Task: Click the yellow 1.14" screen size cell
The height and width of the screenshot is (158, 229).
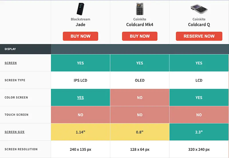Action: (x=80, y=132)
